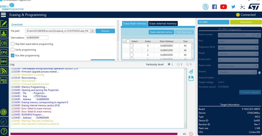Clear the log with broom icon
This screenshot has height=136, width=262.
pos(191,71)
